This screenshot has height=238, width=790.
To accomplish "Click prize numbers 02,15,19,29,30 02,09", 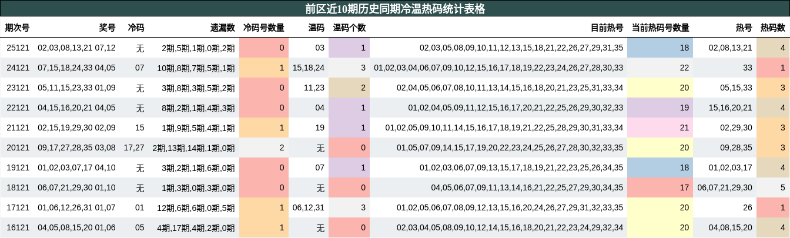I will pos(76,128).
